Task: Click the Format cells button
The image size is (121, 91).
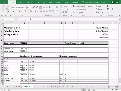Action: (x=100, y=12)
